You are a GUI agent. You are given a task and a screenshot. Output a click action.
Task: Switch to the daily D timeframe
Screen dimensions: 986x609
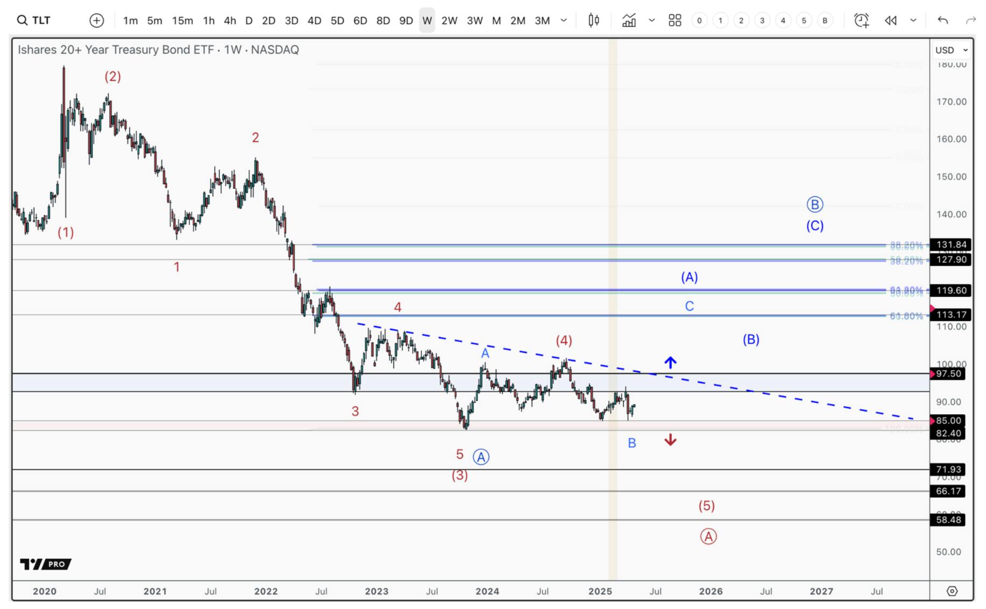tap(249, 20)
